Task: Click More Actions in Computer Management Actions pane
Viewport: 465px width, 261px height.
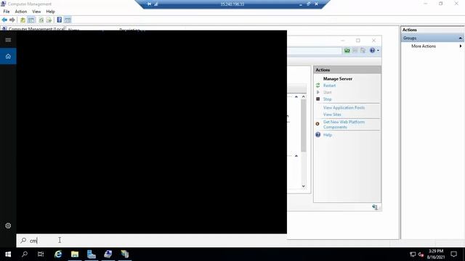Action: (424, 46)
